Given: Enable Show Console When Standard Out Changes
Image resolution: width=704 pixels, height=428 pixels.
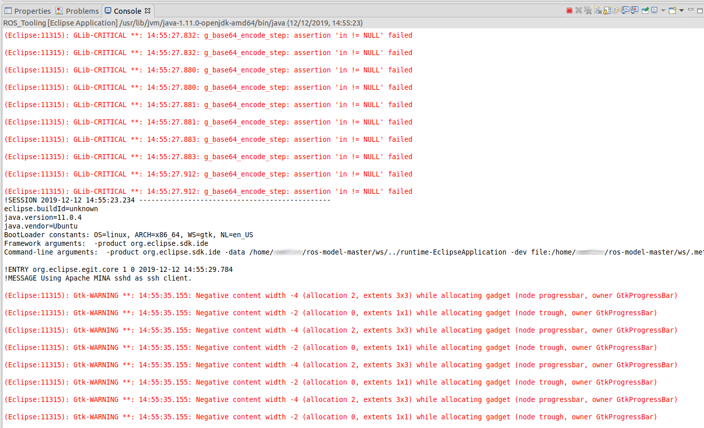Looking at the screenshot, I should pos(624,10).
